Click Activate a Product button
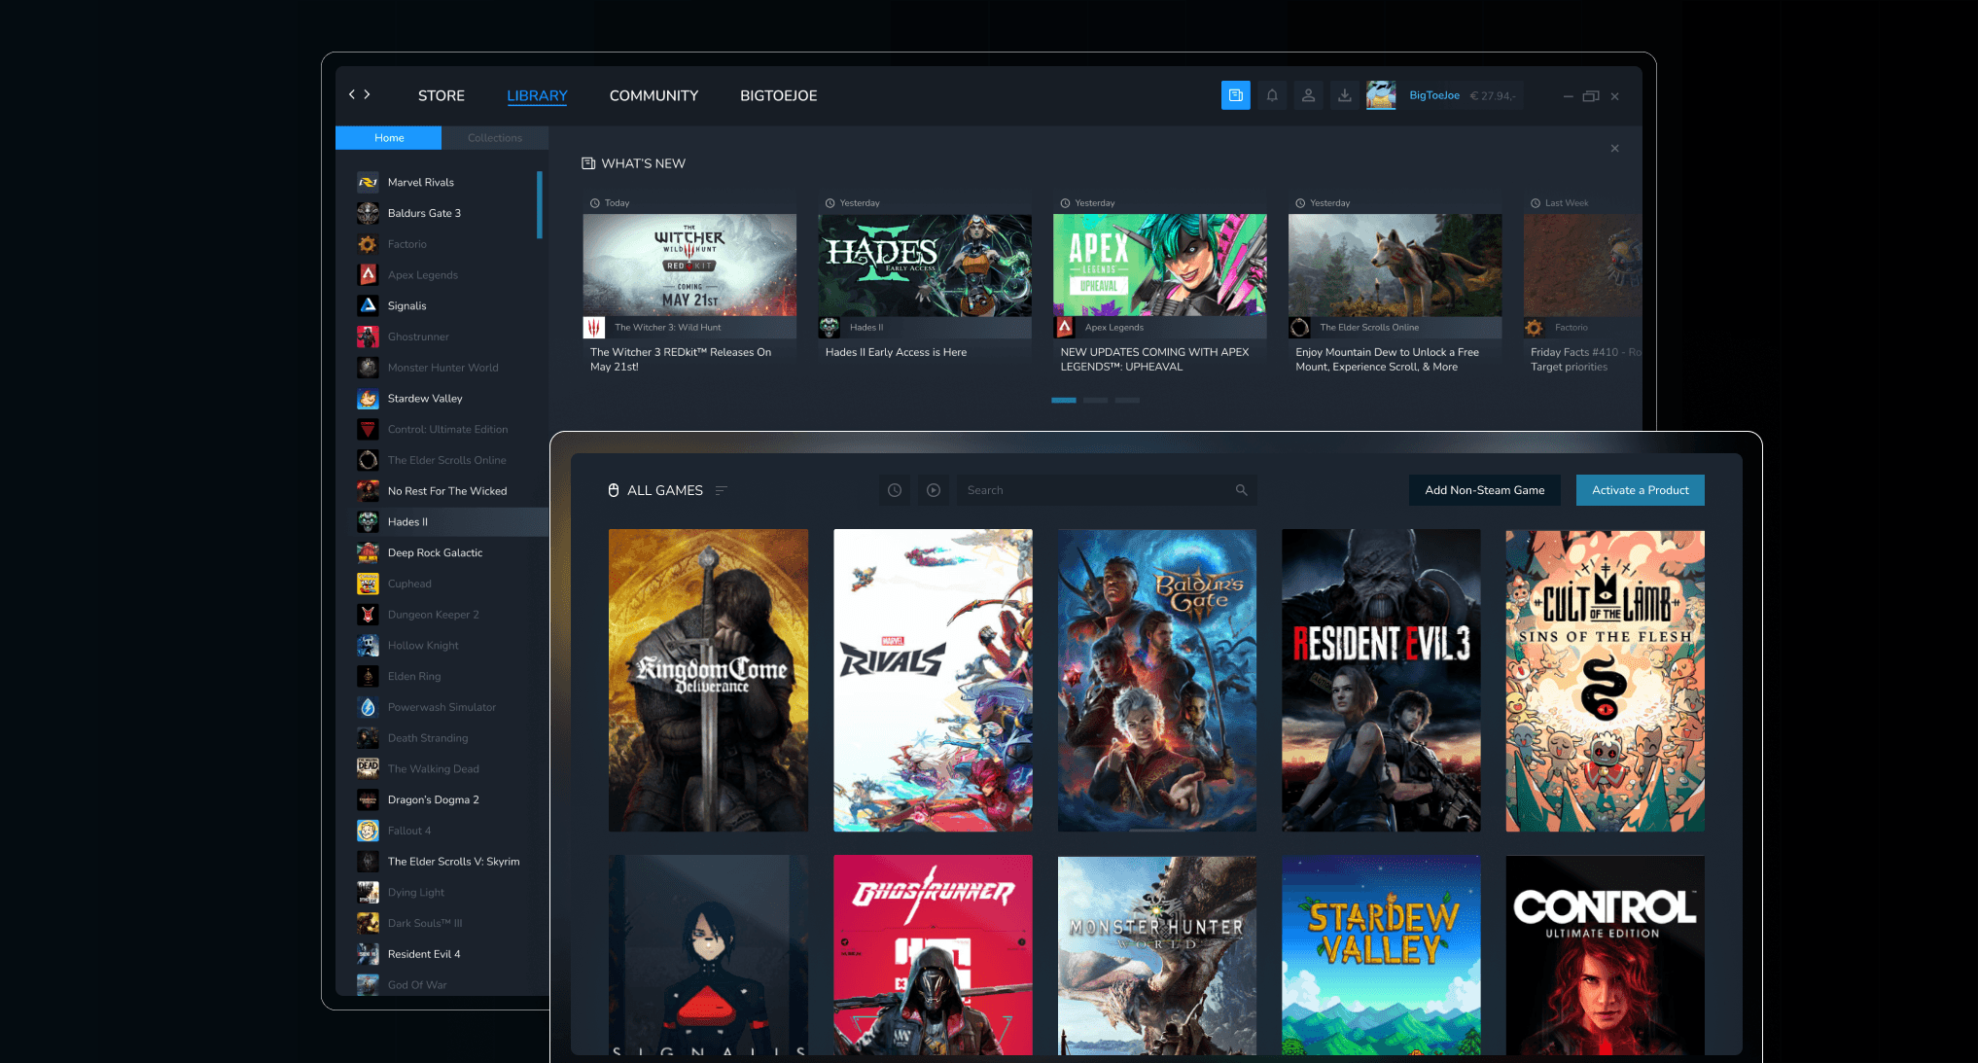Viewport: 1978px width, 1063px height. point(1641,490)
